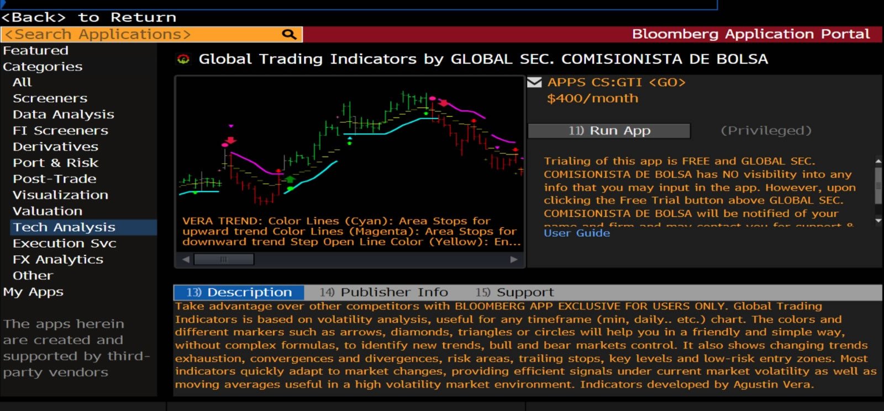The width and height of the screenshot is (884, 411).
Task: Click the Bloomberg Application Portal title
Action: point(751,34)
